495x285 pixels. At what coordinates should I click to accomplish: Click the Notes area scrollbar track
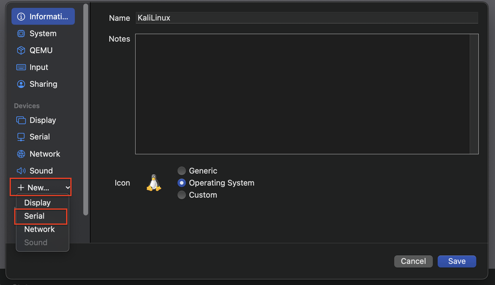point(474,94)
